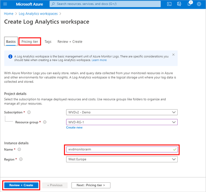Show the Region info tooltip icon
This screenshot has width=206, height=192.
point(21,159)
